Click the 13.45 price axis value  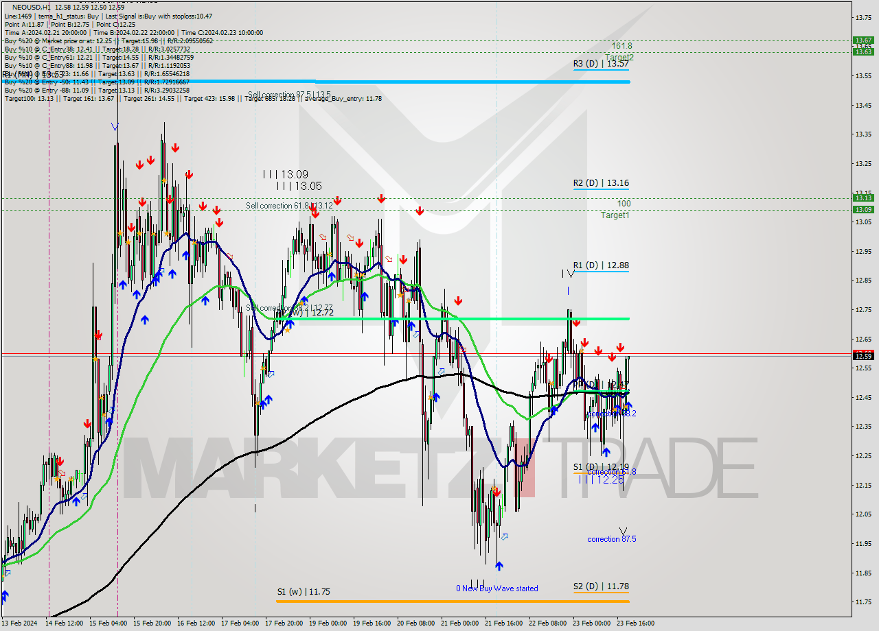coord(863,105)
